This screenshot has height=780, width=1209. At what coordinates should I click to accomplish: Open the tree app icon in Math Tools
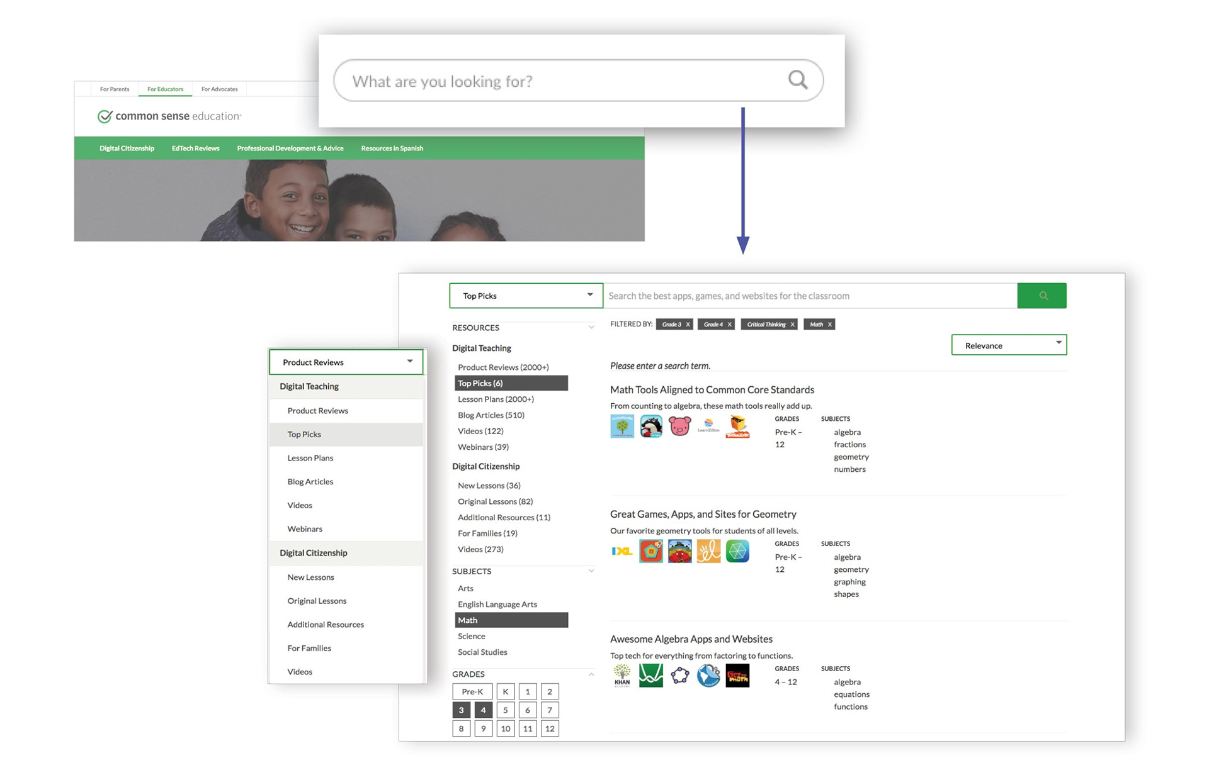622,426
